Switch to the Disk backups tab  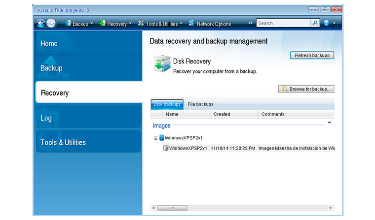coord(167,104)
